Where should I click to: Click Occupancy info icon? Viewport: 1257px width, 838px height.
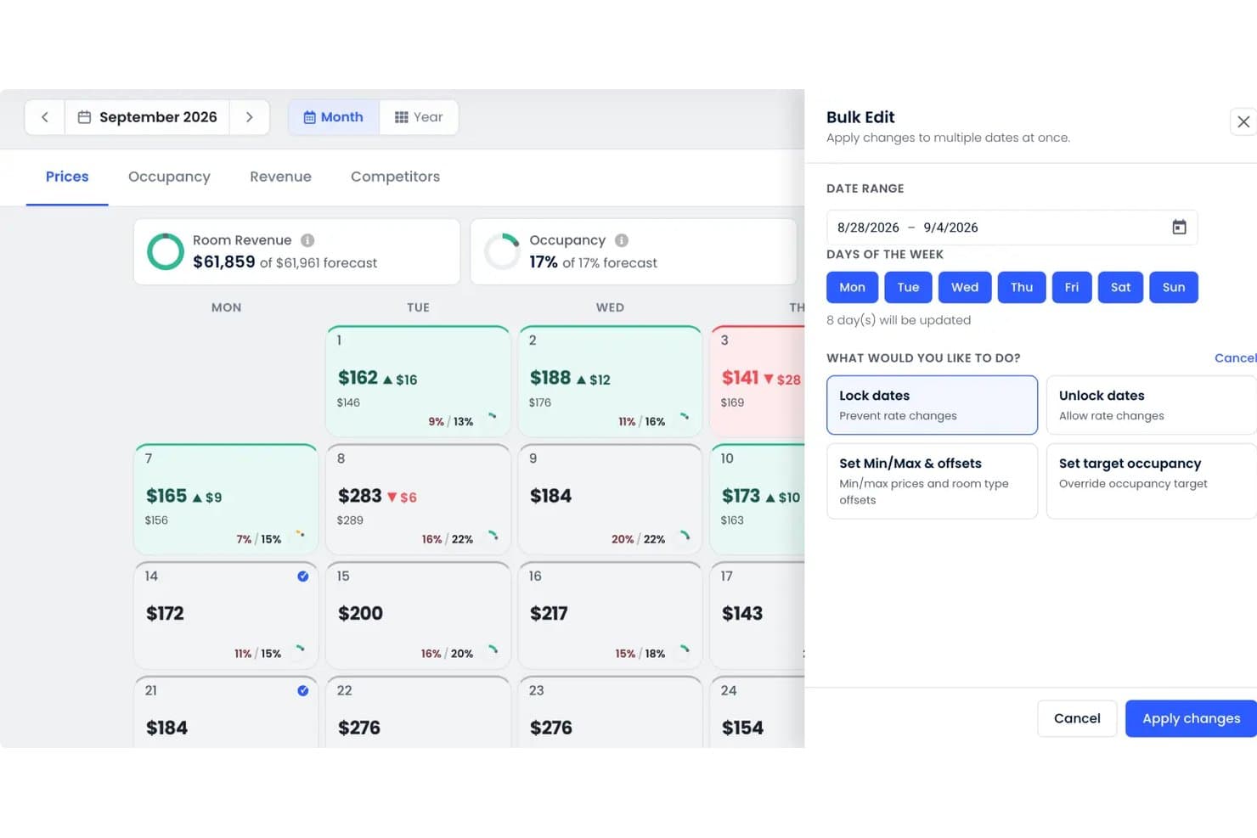(622, 240)
